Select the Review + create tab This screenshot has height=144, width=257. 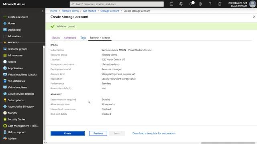tap(100, 38)
